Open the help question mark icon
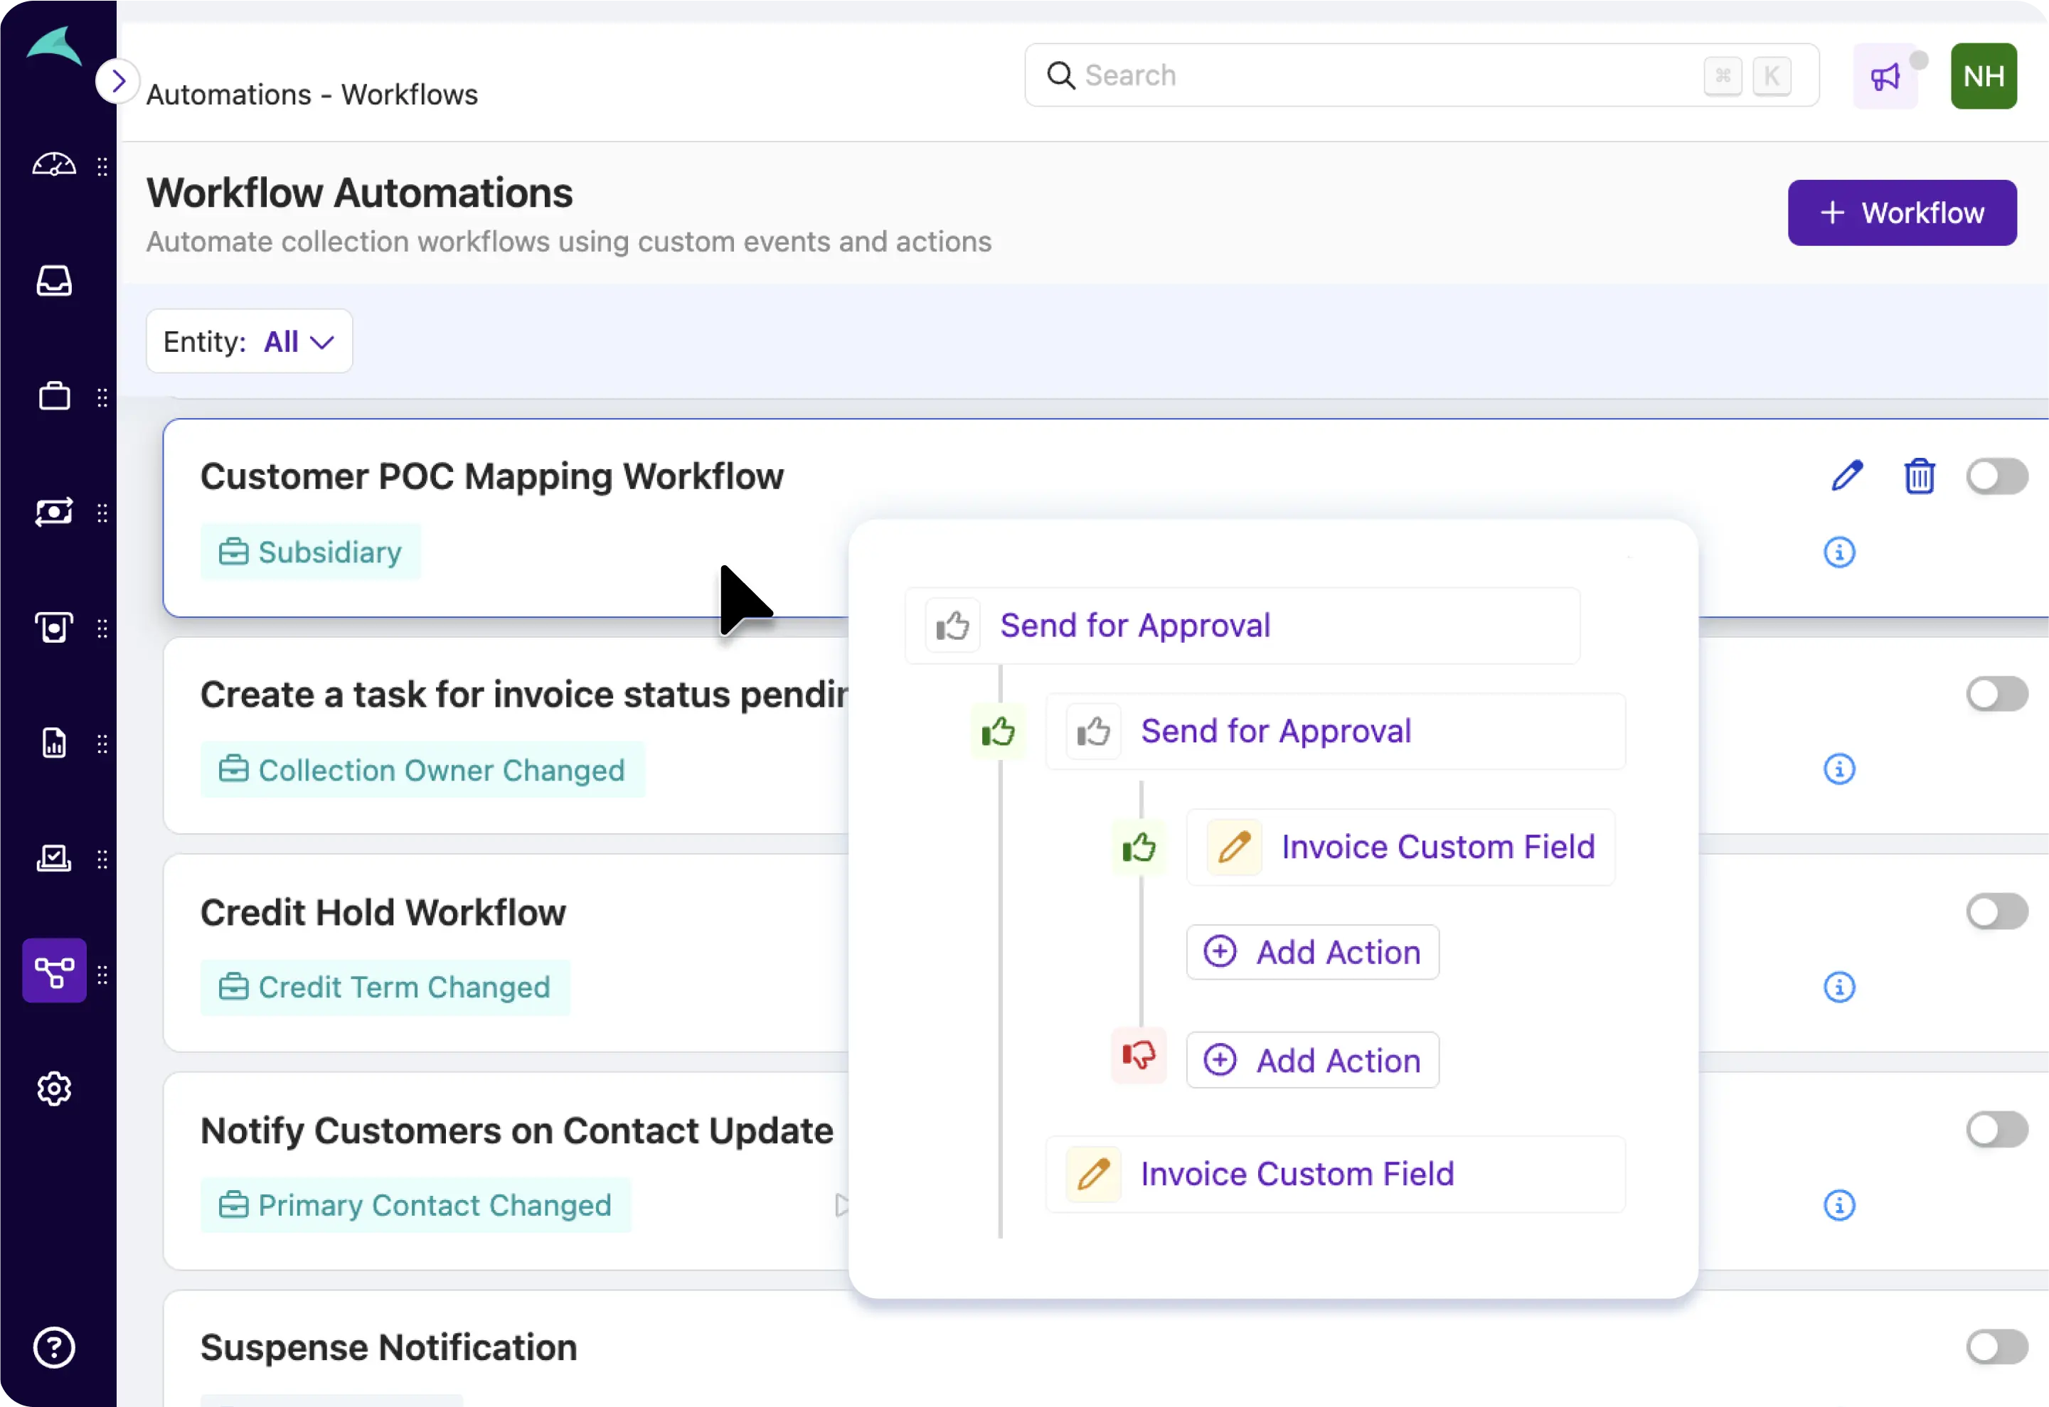The image size is (2049, 1407). point(54,1348)
